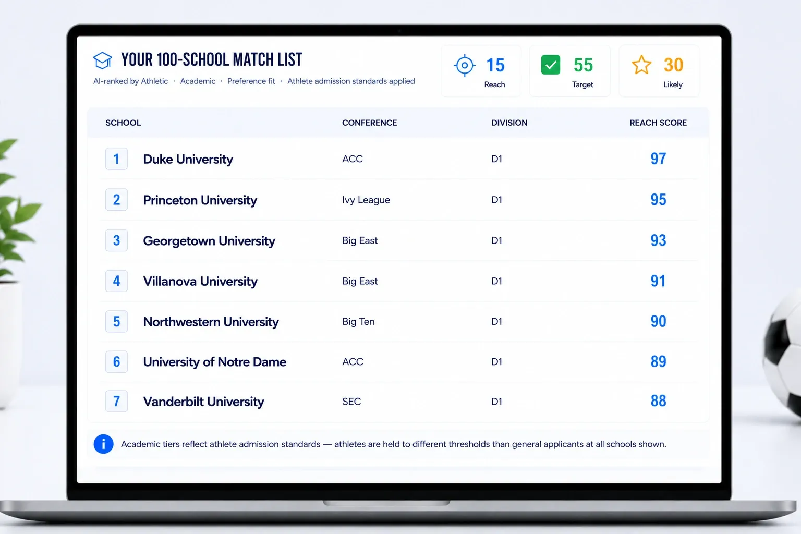
Task: Select rank badge 4 for Villanova
Action: (116, 281)
